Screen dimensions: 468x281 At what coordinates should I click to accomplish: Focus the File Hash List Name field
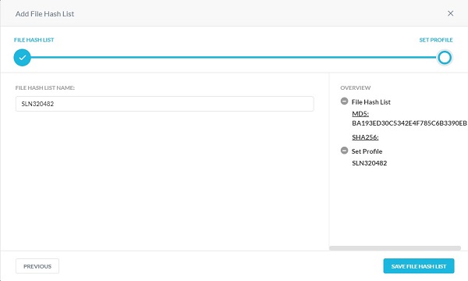click(x=165, y=104)
